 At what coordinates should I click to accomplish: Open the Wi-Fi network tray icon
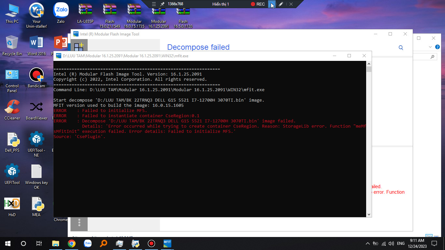point(384,243)
